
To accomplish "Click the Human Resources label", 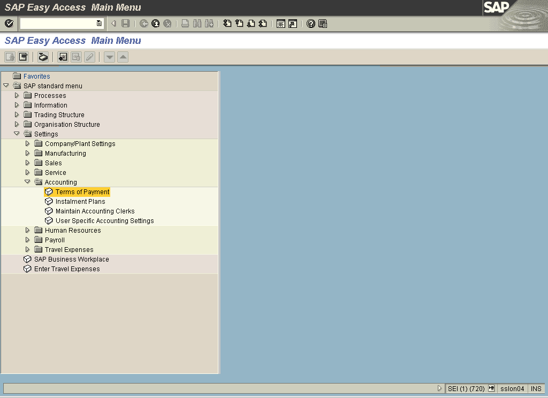I will point(73,230).
